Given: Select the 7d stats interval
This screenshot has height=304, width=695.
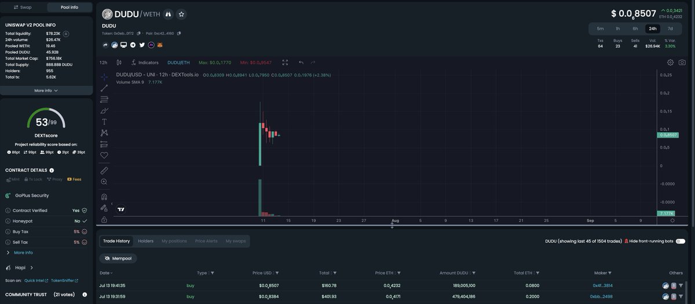Looking at the screenshot, I should click(670, 28).
